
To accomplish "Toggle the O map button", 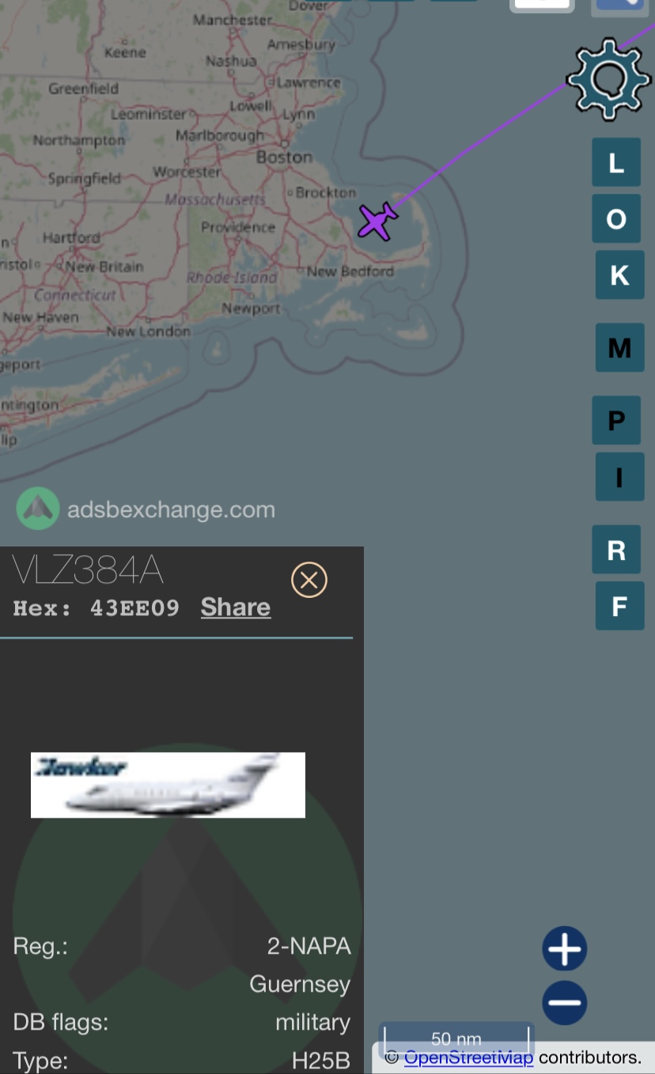I will (x=616, y=219).
